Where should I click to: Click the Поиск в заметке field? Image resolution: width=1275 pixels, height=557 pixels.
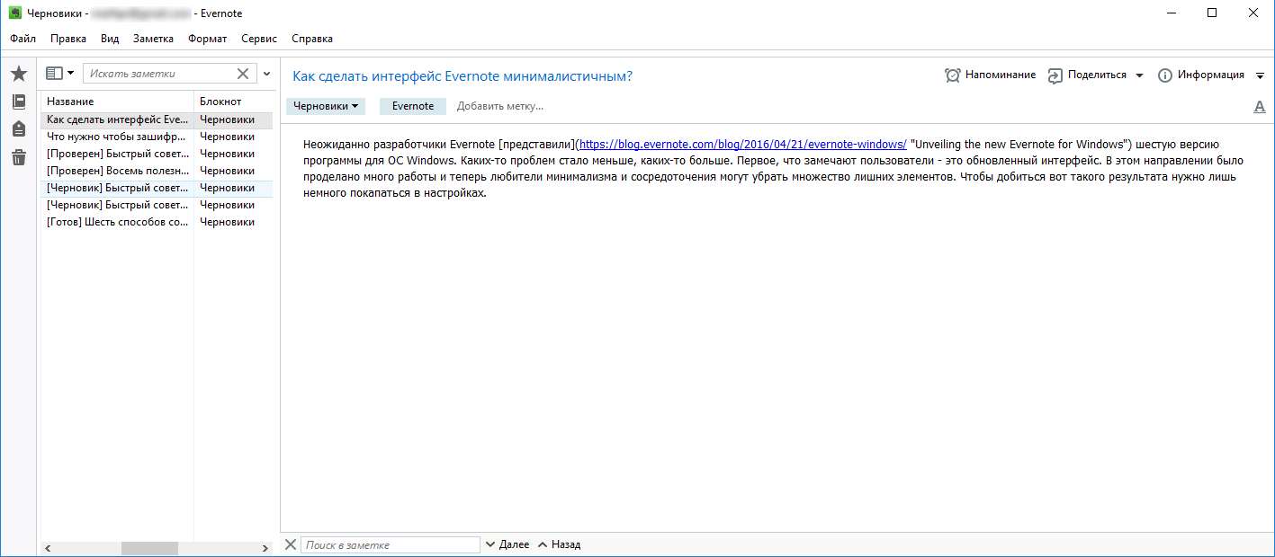pyautogui.click(x=391, y=544)
